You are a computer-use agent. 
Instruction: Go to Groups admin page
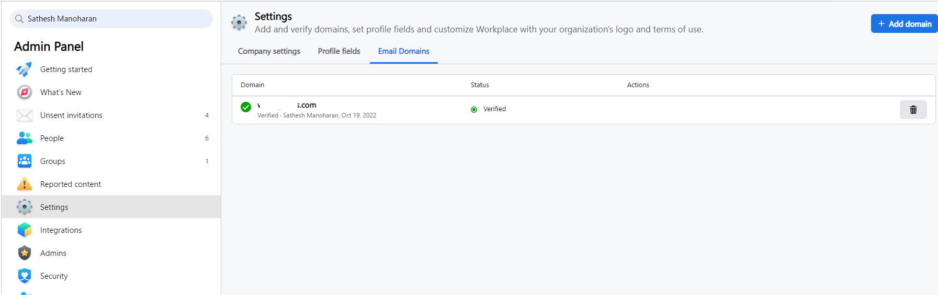tap(111, 161)
